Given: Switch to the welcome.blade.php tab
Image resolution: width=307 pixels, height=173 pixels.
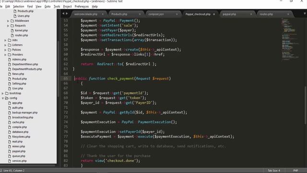Looking at the screenshot, I should click(86, 14).
